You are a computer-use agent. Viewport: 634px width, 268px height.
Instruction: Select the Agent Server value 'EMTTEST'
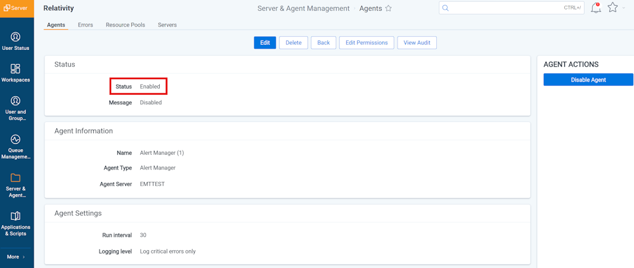click(x=152, y=184)
